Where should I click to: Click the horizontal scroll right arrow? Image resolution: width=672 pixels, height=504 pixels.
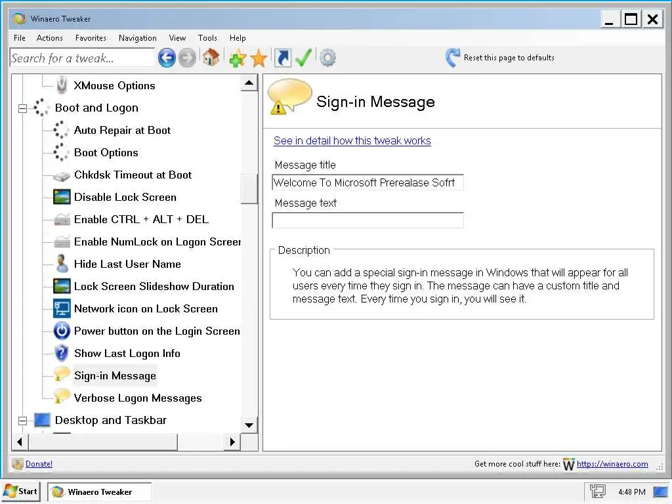(x=233, y=442)
